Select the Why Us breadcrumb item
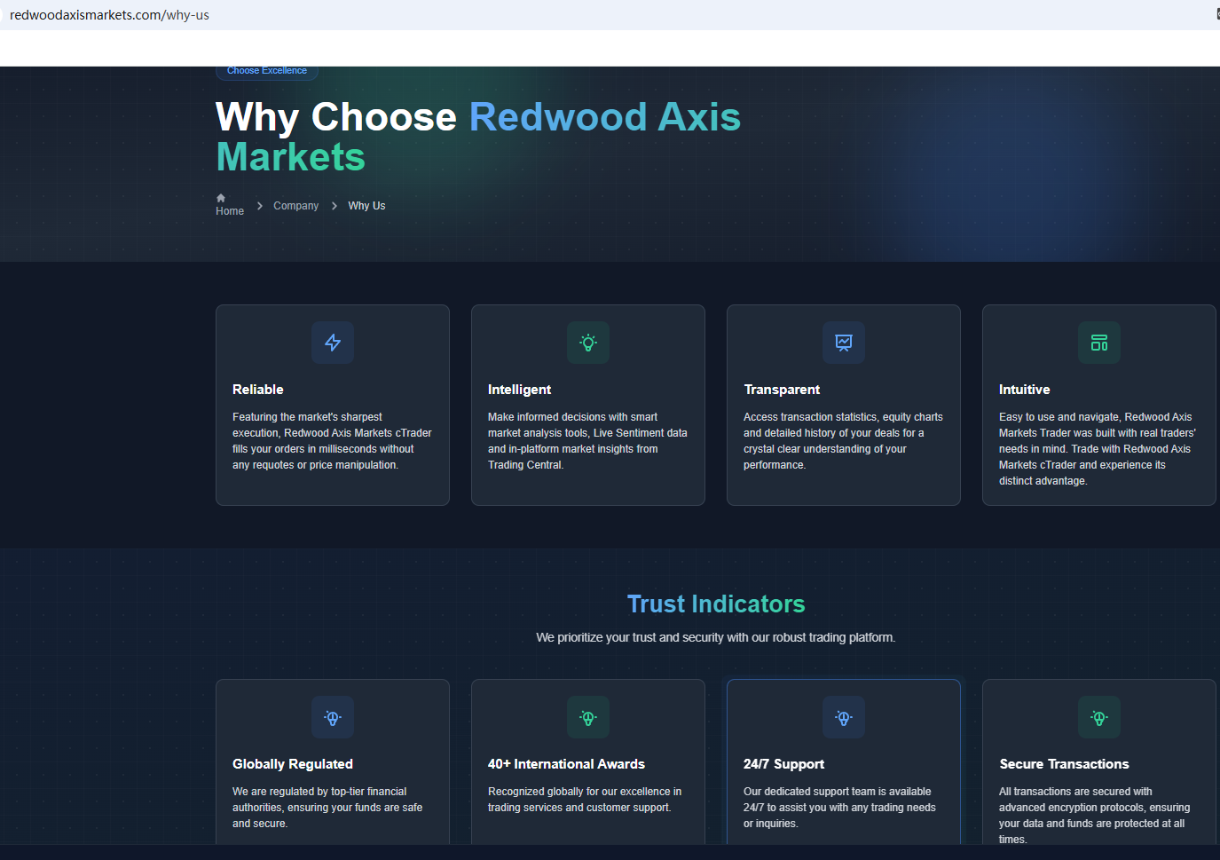Image resolution: width=1220 pixels, height=860 pixels. click(366, 206)
